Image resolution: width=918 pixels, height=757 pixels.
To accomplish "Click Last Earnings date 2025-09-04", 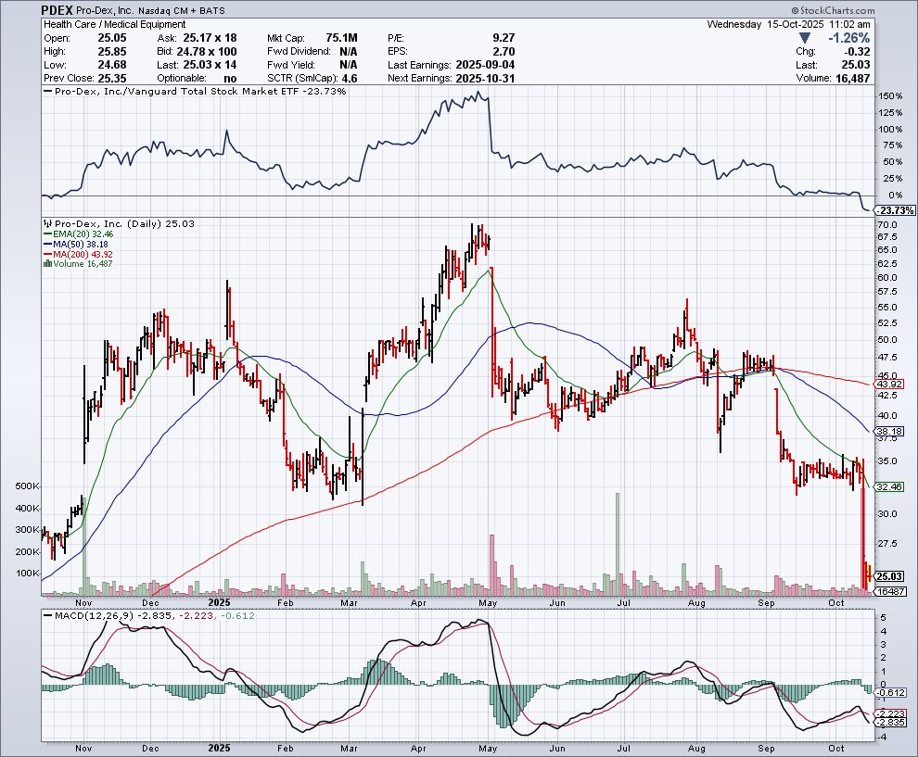I will (485, 65).
